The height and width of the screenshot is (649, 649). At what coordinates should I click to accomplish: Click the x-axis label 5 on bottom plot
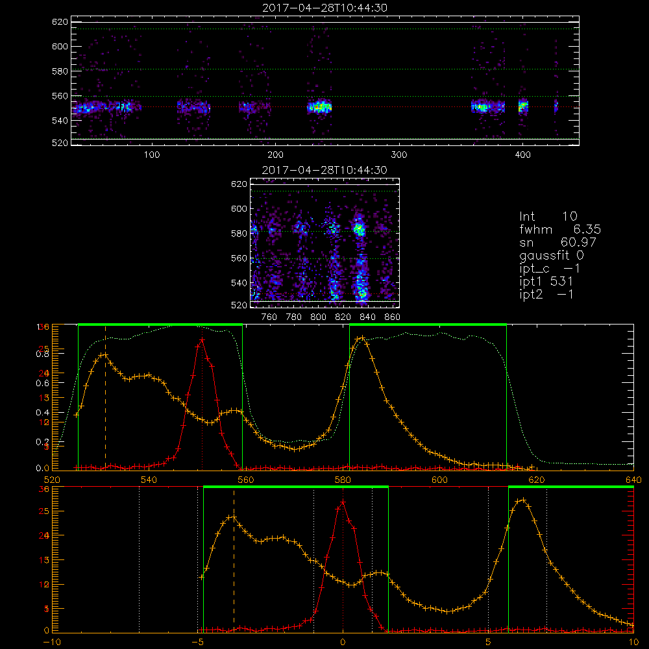tap(489, 642)
